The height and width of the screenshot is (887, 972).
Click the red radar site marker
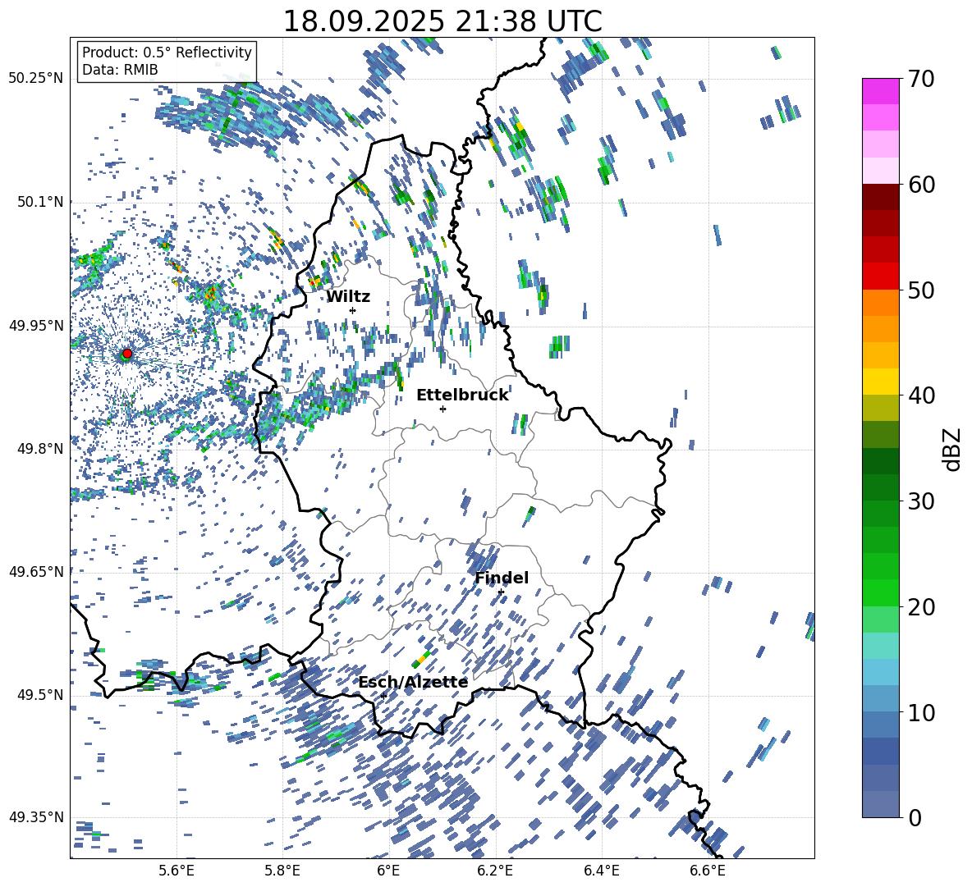pos(127,354)
